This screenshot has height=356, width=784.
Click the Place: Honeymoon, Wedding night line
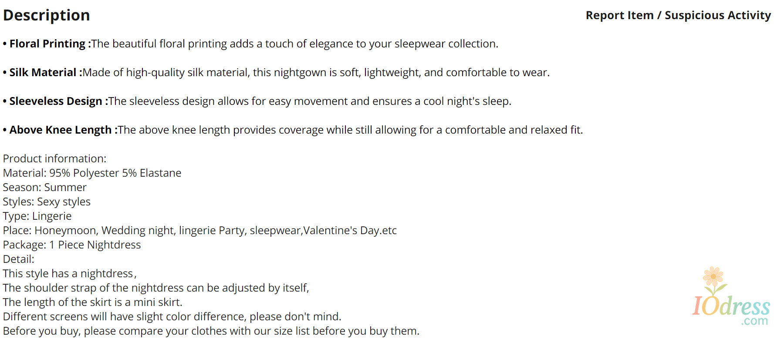[200, 230]
